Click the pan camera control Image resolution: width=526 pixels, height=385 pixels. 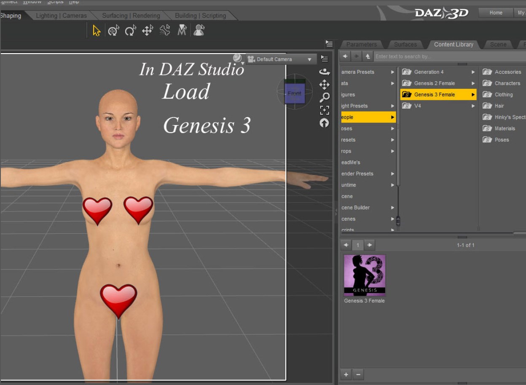[x=324, y=85]
